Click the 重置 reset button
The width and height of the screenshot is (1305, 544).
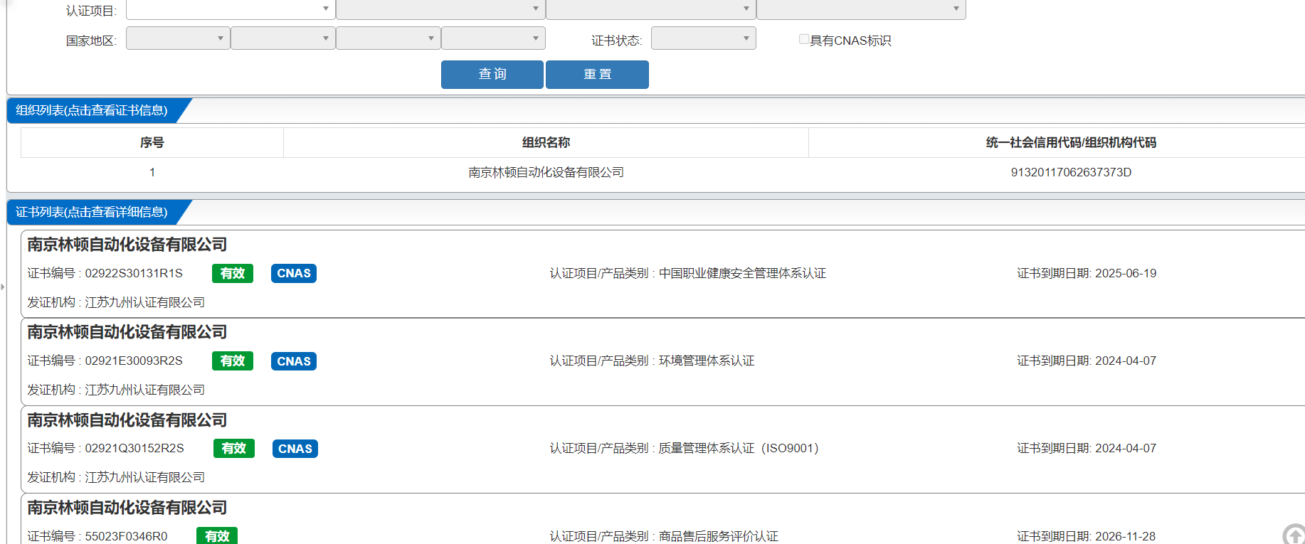(x=597, y=75)
